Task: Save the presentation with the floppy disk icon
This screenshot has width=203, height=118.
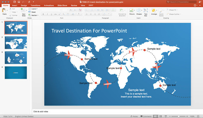Action: pos(19,2)
